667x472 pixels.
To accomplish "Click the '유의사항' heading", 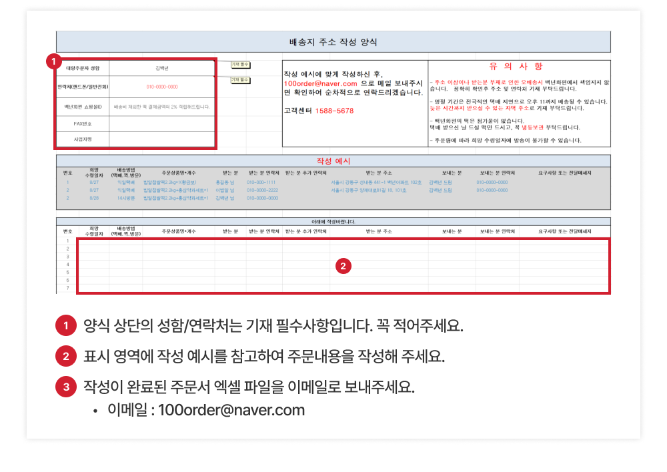I will point(516,67).
